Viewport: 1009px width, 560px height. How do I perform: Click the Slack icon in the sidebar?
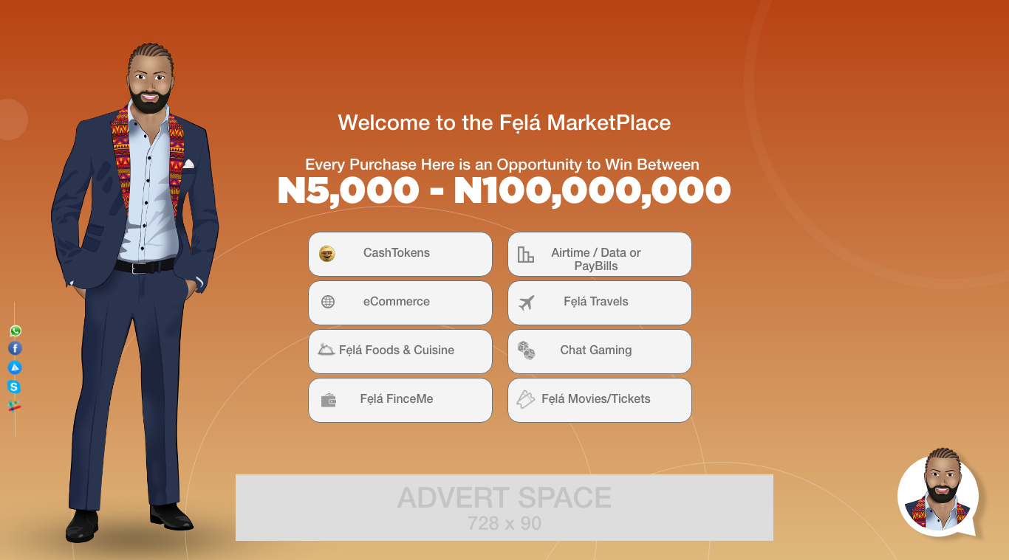tap(14, 406)
